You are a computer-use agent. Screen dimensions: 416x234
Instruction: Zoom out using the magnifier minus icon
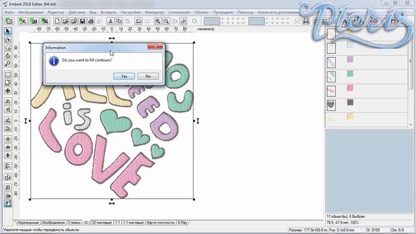click(x=166, y=21)
